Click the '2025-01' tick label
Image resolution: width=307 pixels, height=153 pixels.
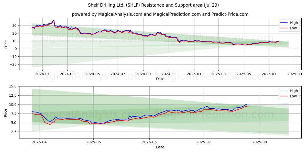(194, 74)
